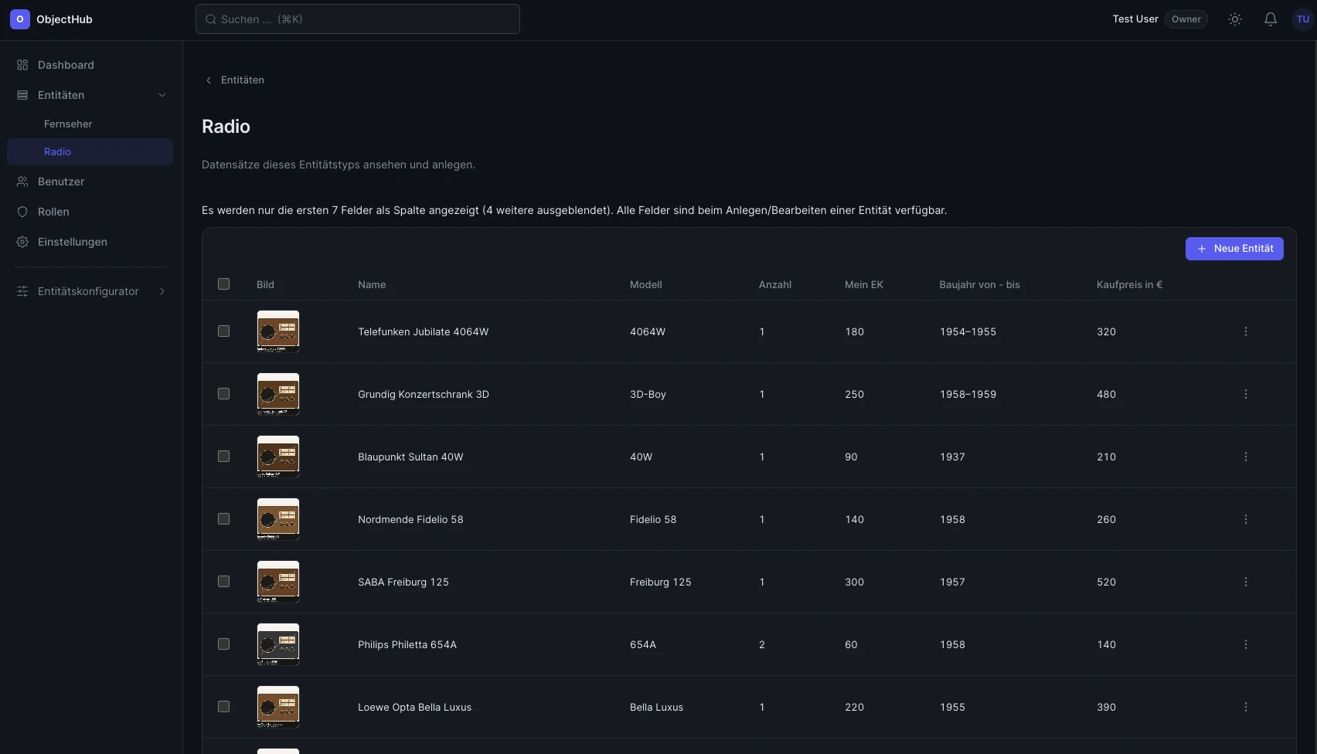
Task: Click the Kaufpreis in € column header
Action: [1130, 285]
